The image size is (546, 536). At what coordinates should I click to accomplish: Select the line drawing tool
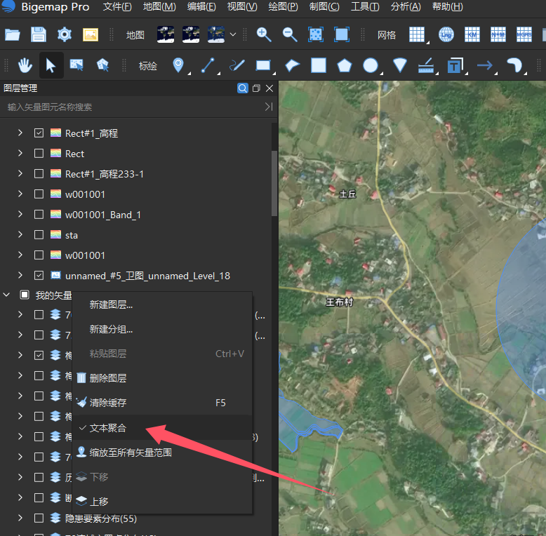(x=208, y=65)
